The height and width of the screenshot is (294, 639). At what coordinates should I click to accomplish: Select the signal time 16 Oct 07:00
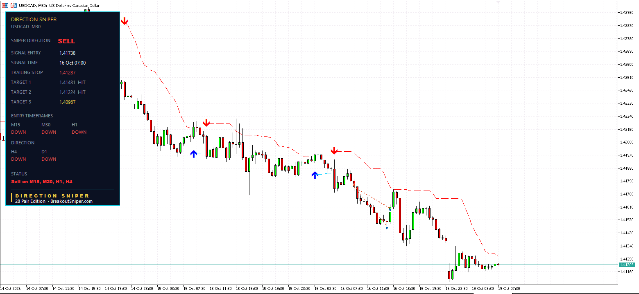(x=73, y=63)
